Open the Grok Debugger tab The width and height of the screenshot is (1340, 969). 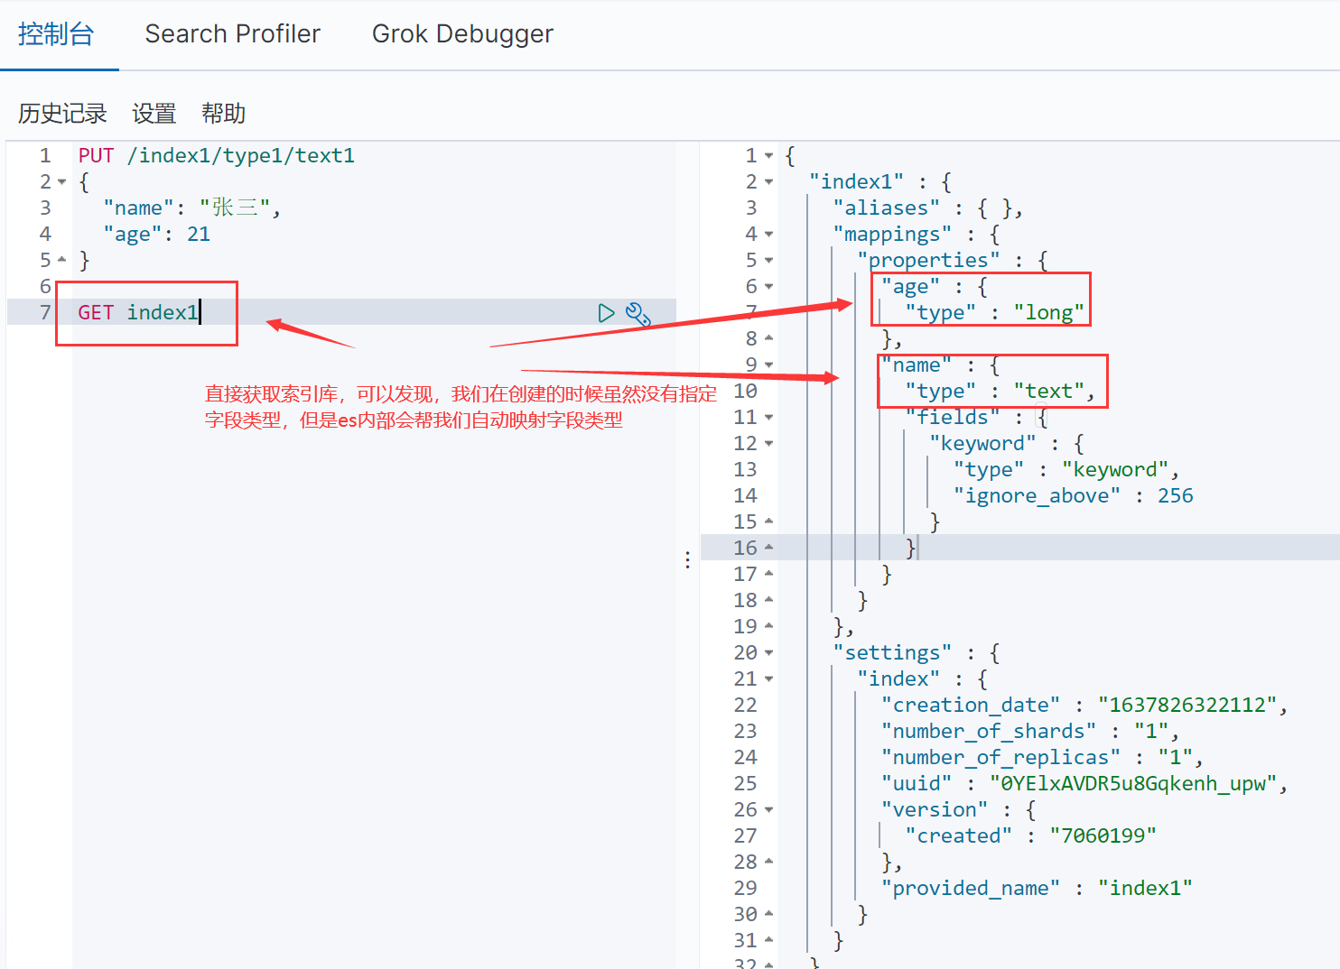[x=462, y=34]
